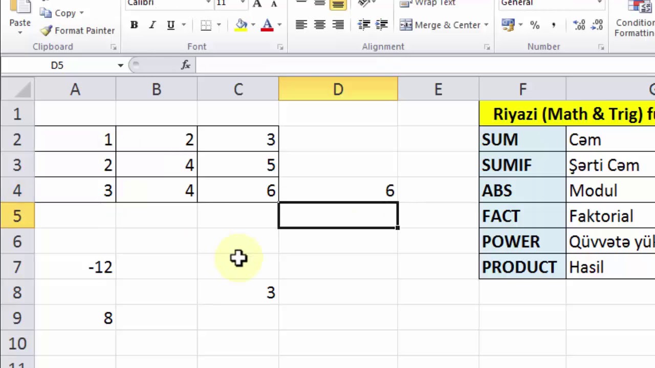The width and height of the screenshot is (655, 368).
Task: Open the Calibri font name dropdown
Action: click(208, 3)
